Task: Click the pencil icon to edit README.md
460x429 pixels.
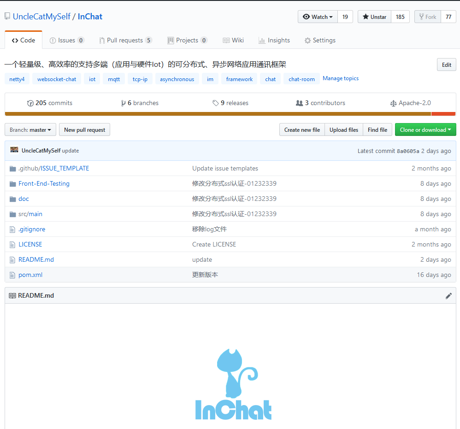Action: (448, 296)
